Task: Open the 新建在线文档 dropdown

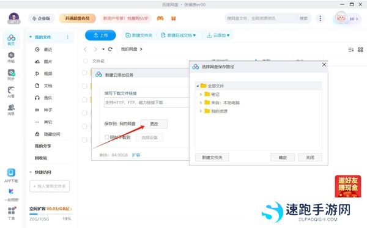Action: pos(179,35)
